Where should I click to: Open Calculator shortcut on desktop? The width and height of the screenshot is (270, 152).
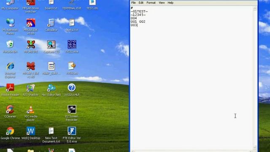pos(51,25)
